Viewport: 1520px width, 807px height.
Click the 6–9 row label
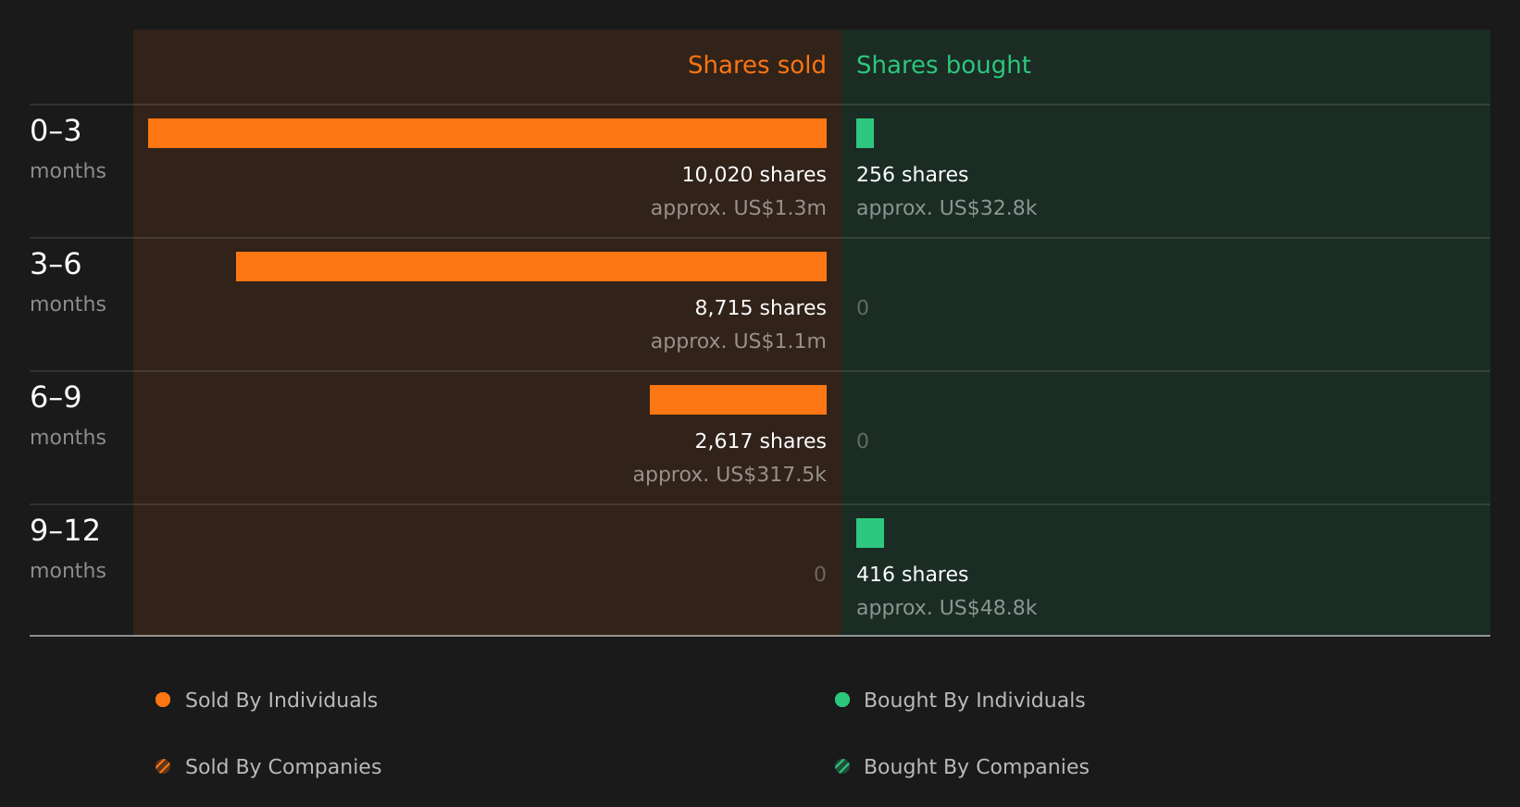click(56, 397)
